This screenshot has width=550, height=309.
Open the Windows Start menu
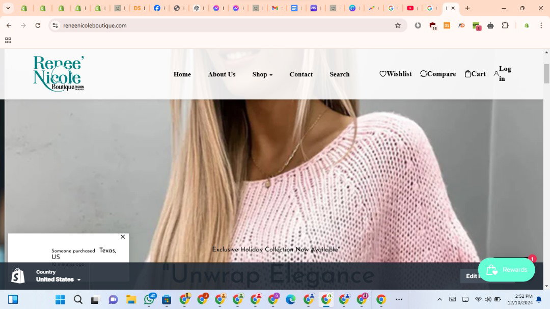[x=60, y=299]
